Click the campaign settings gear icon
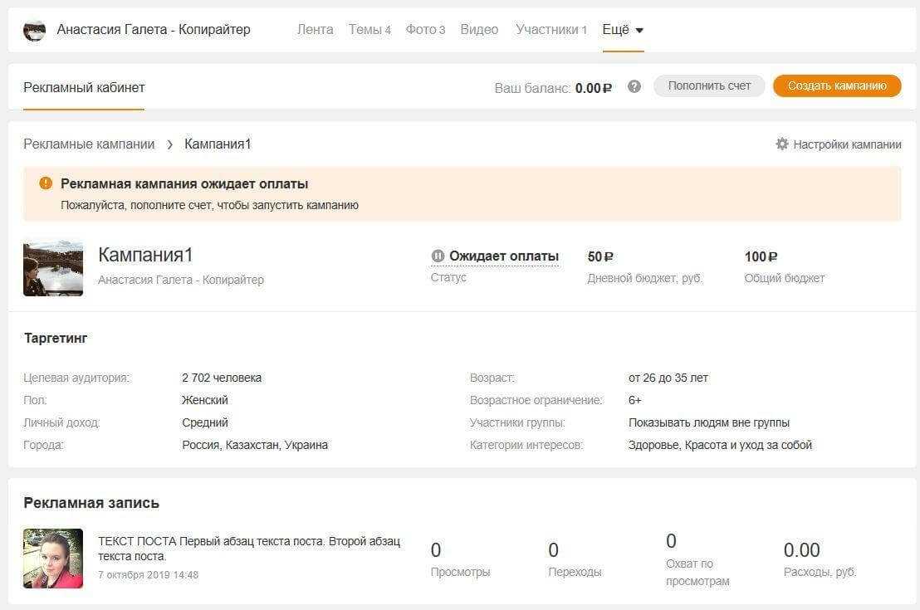The image size is (920, 610). (x=781, y=144)
